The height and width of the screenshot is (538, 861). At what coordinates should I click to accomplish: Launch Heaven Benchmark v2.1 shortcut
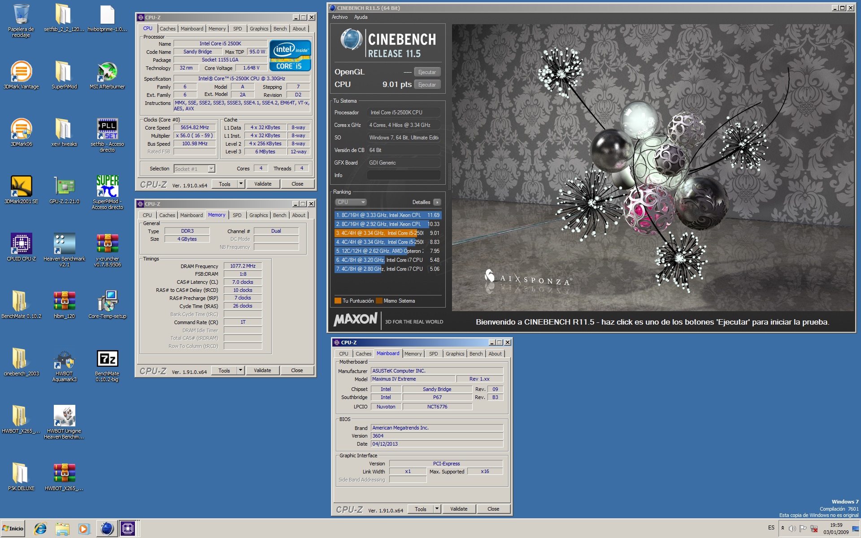point(64,250)
